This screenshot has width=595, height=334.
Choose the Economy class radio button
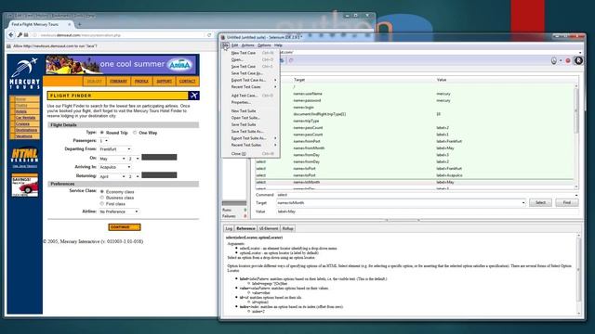102,192
